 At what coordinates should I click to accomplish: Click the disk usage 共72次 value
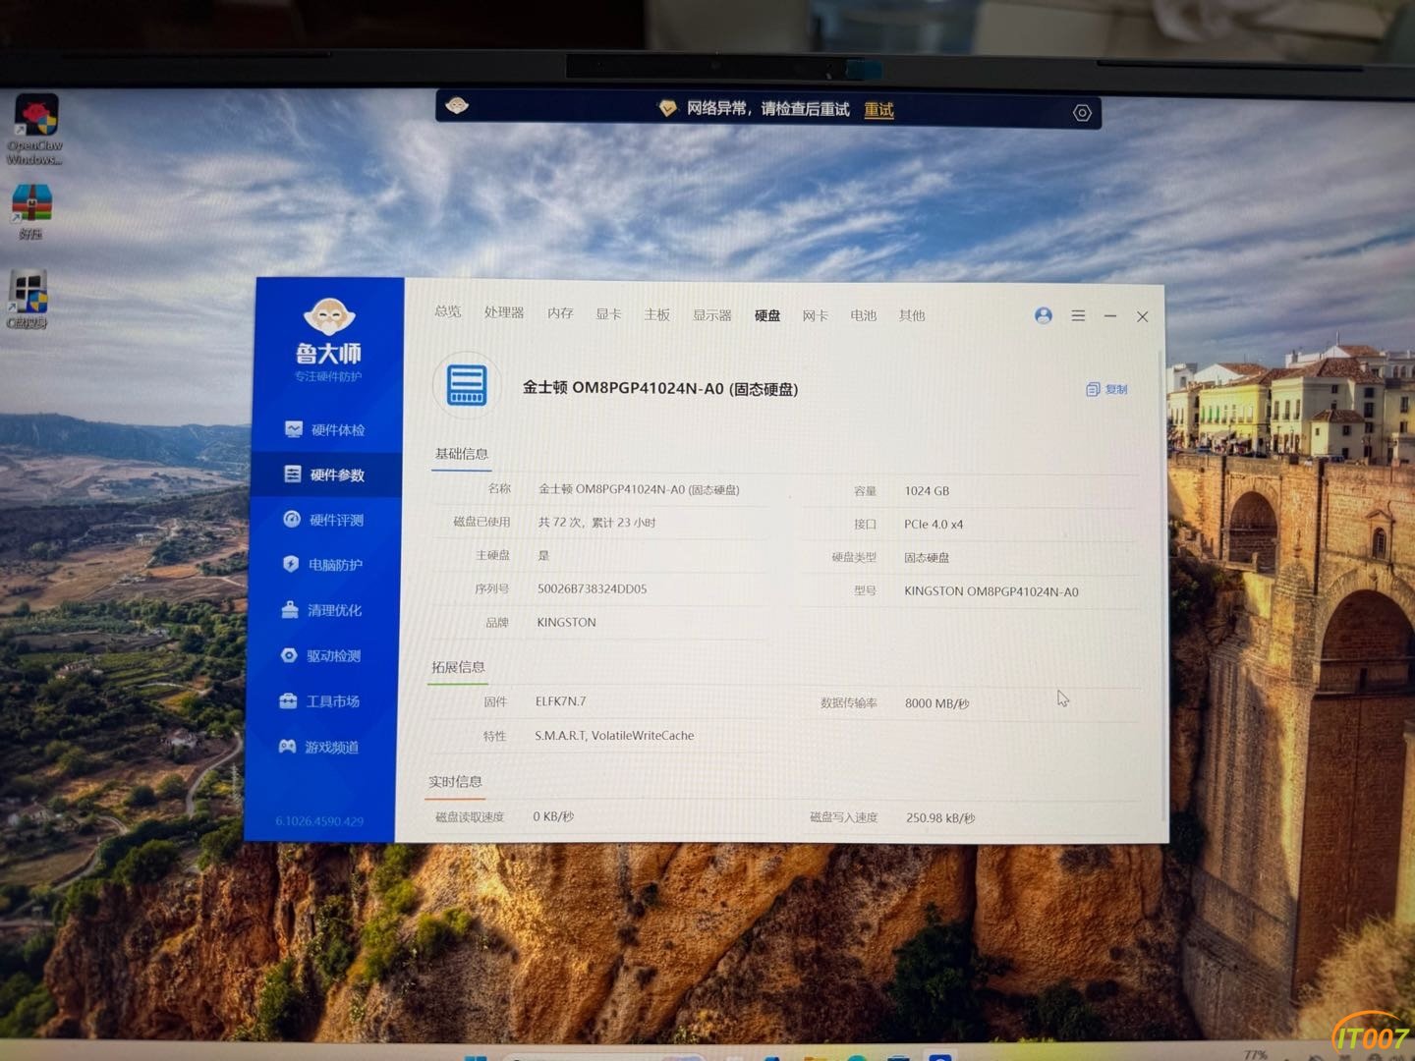click(x=596, y=523)
